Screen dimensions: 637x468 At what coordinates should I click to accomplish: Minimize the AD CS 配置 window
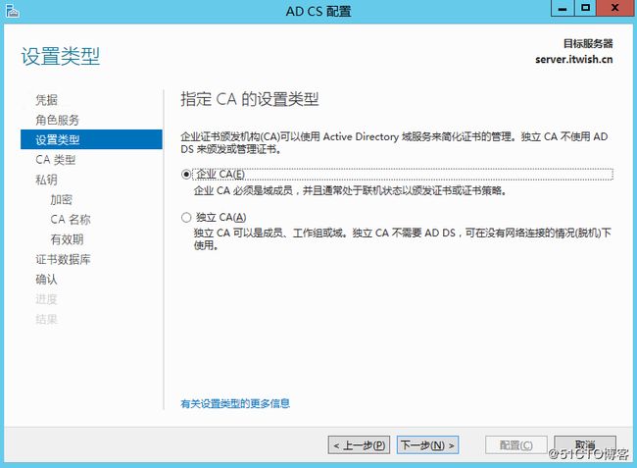563,8
